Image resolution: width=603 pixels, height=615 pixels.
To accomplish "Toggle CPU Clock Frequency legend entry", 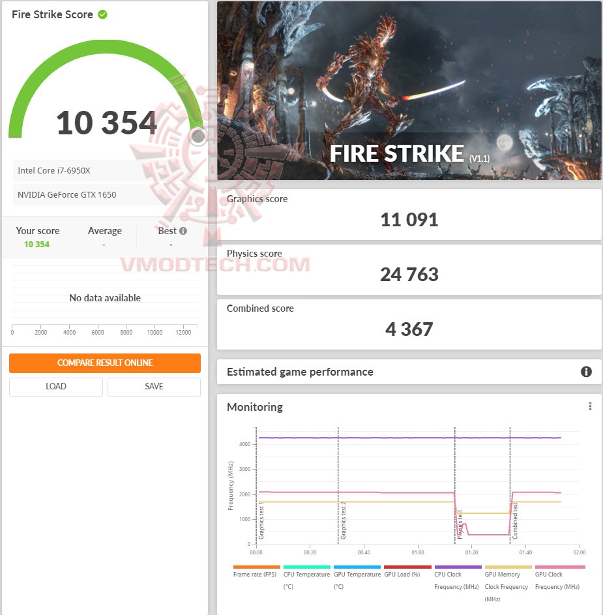I will point(458,577).
